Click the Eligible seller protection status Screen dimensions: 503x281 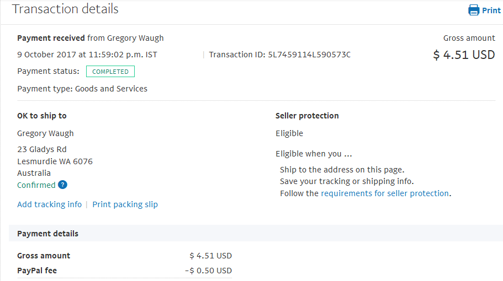click(x=289, y=133)
